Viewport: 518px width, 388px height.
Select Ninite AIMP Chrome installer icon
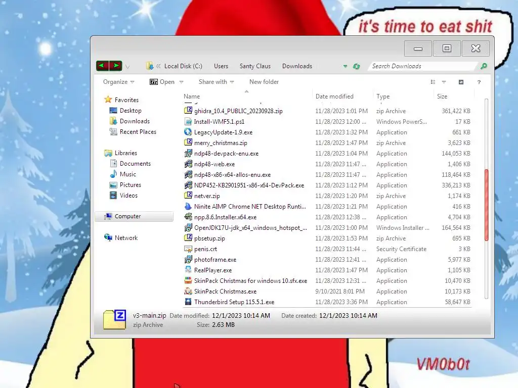[x=188, y=206]
